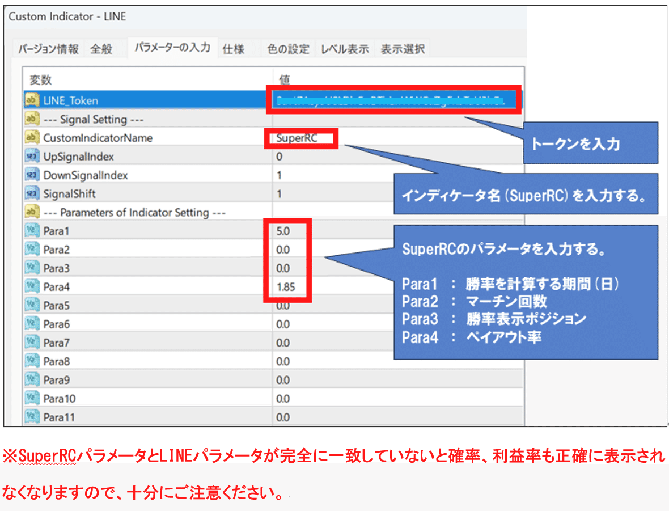Click the Para7 double type icon
669x511 pixels.
tap(32, 343)
